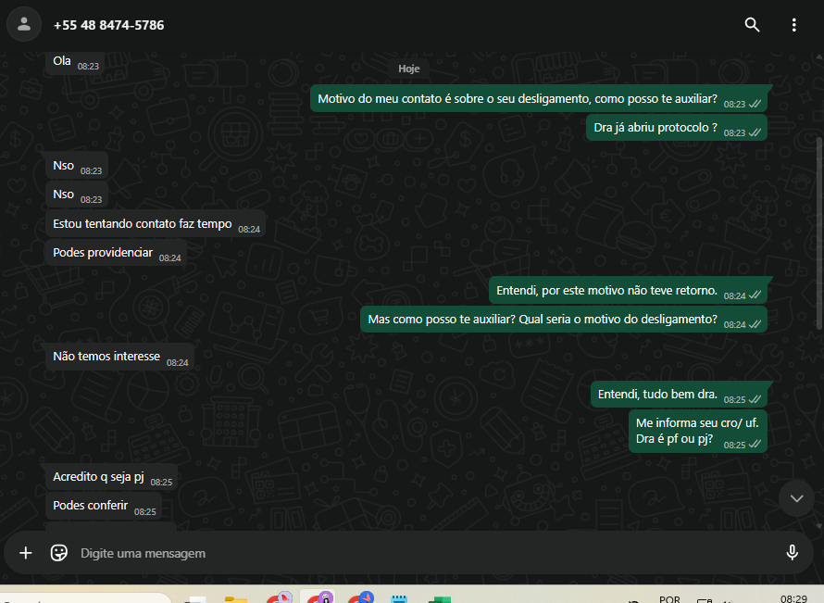Select the 'Me informa seu cro/ uf.' message
Image resolution: width=824 pixels, height=603 pixels.
pos(698,432)
